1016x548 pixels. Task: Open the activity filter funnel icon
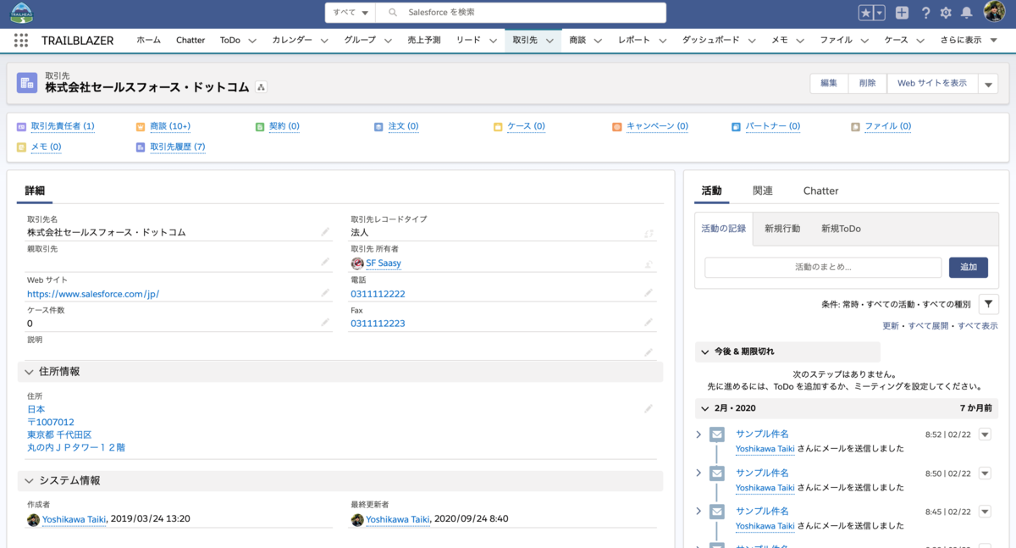[988, 303]
